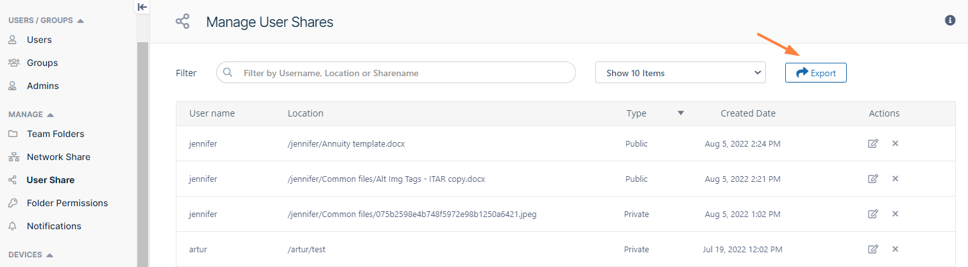Collapse the Users / Groups section

[x=80, y=20]
